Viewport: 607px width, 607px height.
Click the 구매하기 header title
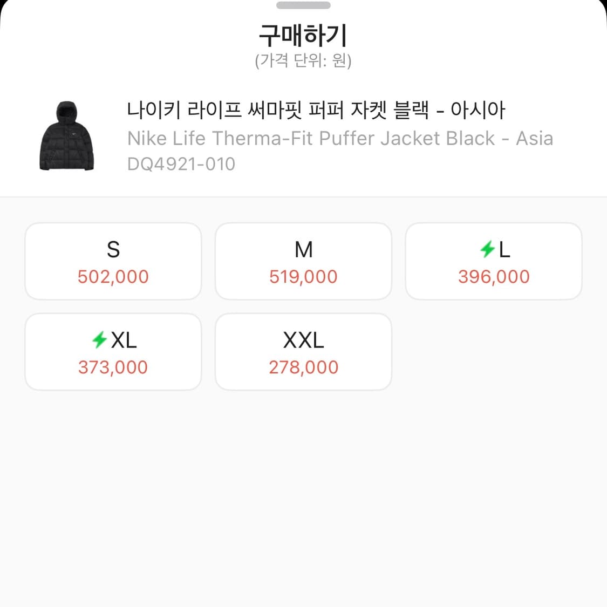tap(303, 36)
